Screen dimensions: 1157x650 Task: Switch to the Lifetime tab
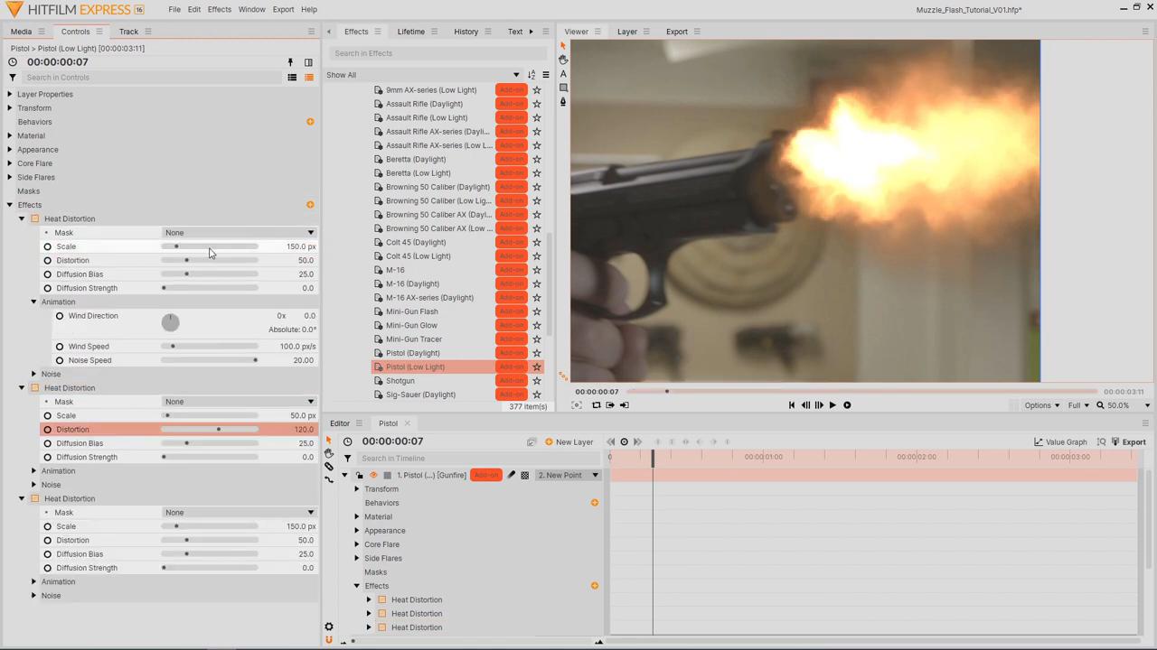(410, 32)
